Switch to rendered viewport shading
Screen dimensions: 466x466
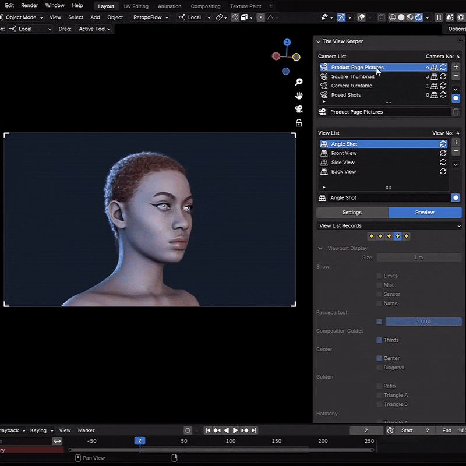coord(418,17)
